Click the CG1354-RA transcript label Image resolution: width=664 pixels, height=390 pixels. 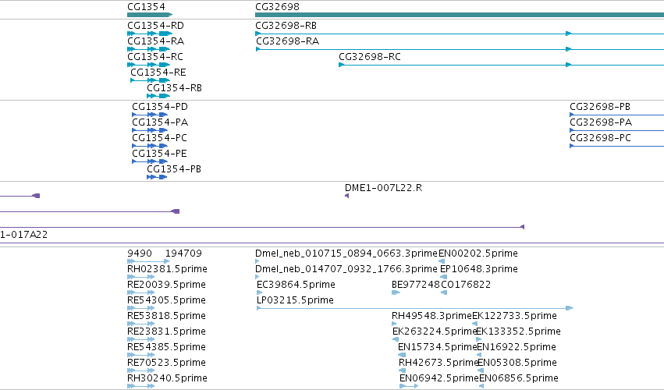click(155, 41)
